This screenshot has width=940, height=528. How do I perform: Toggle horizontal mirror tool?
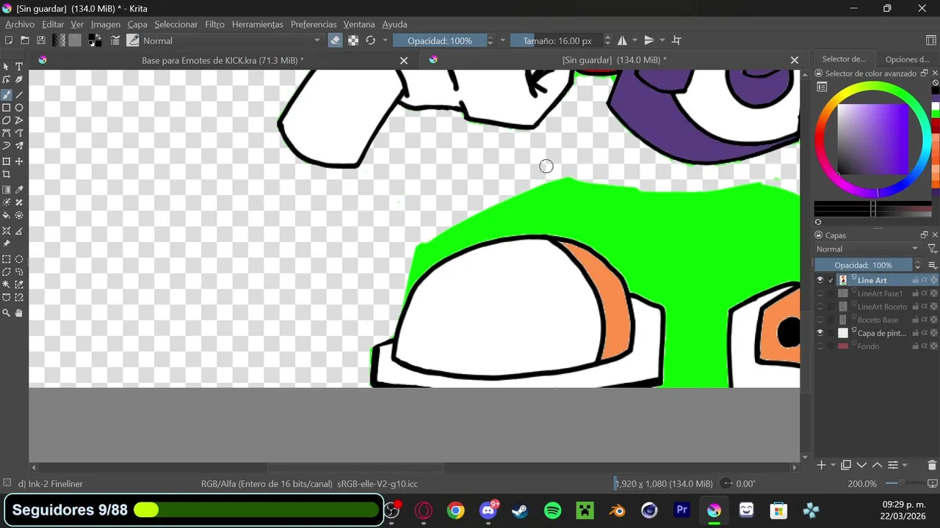click(x=622, y=40)
